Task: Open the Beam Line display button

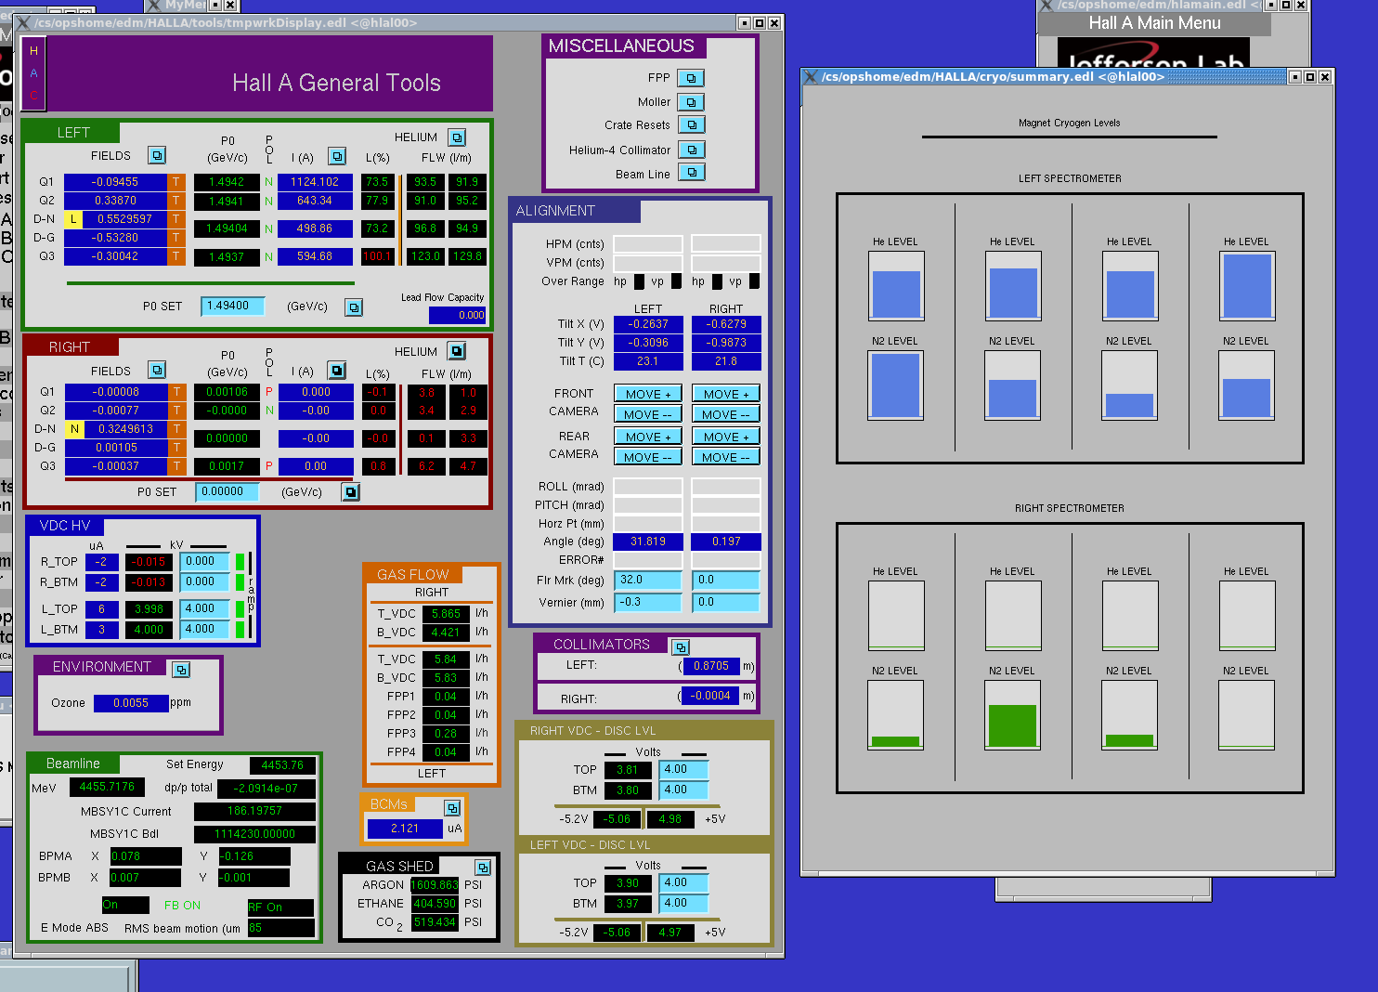Action: pyautogui.click(x=692, y=173)
